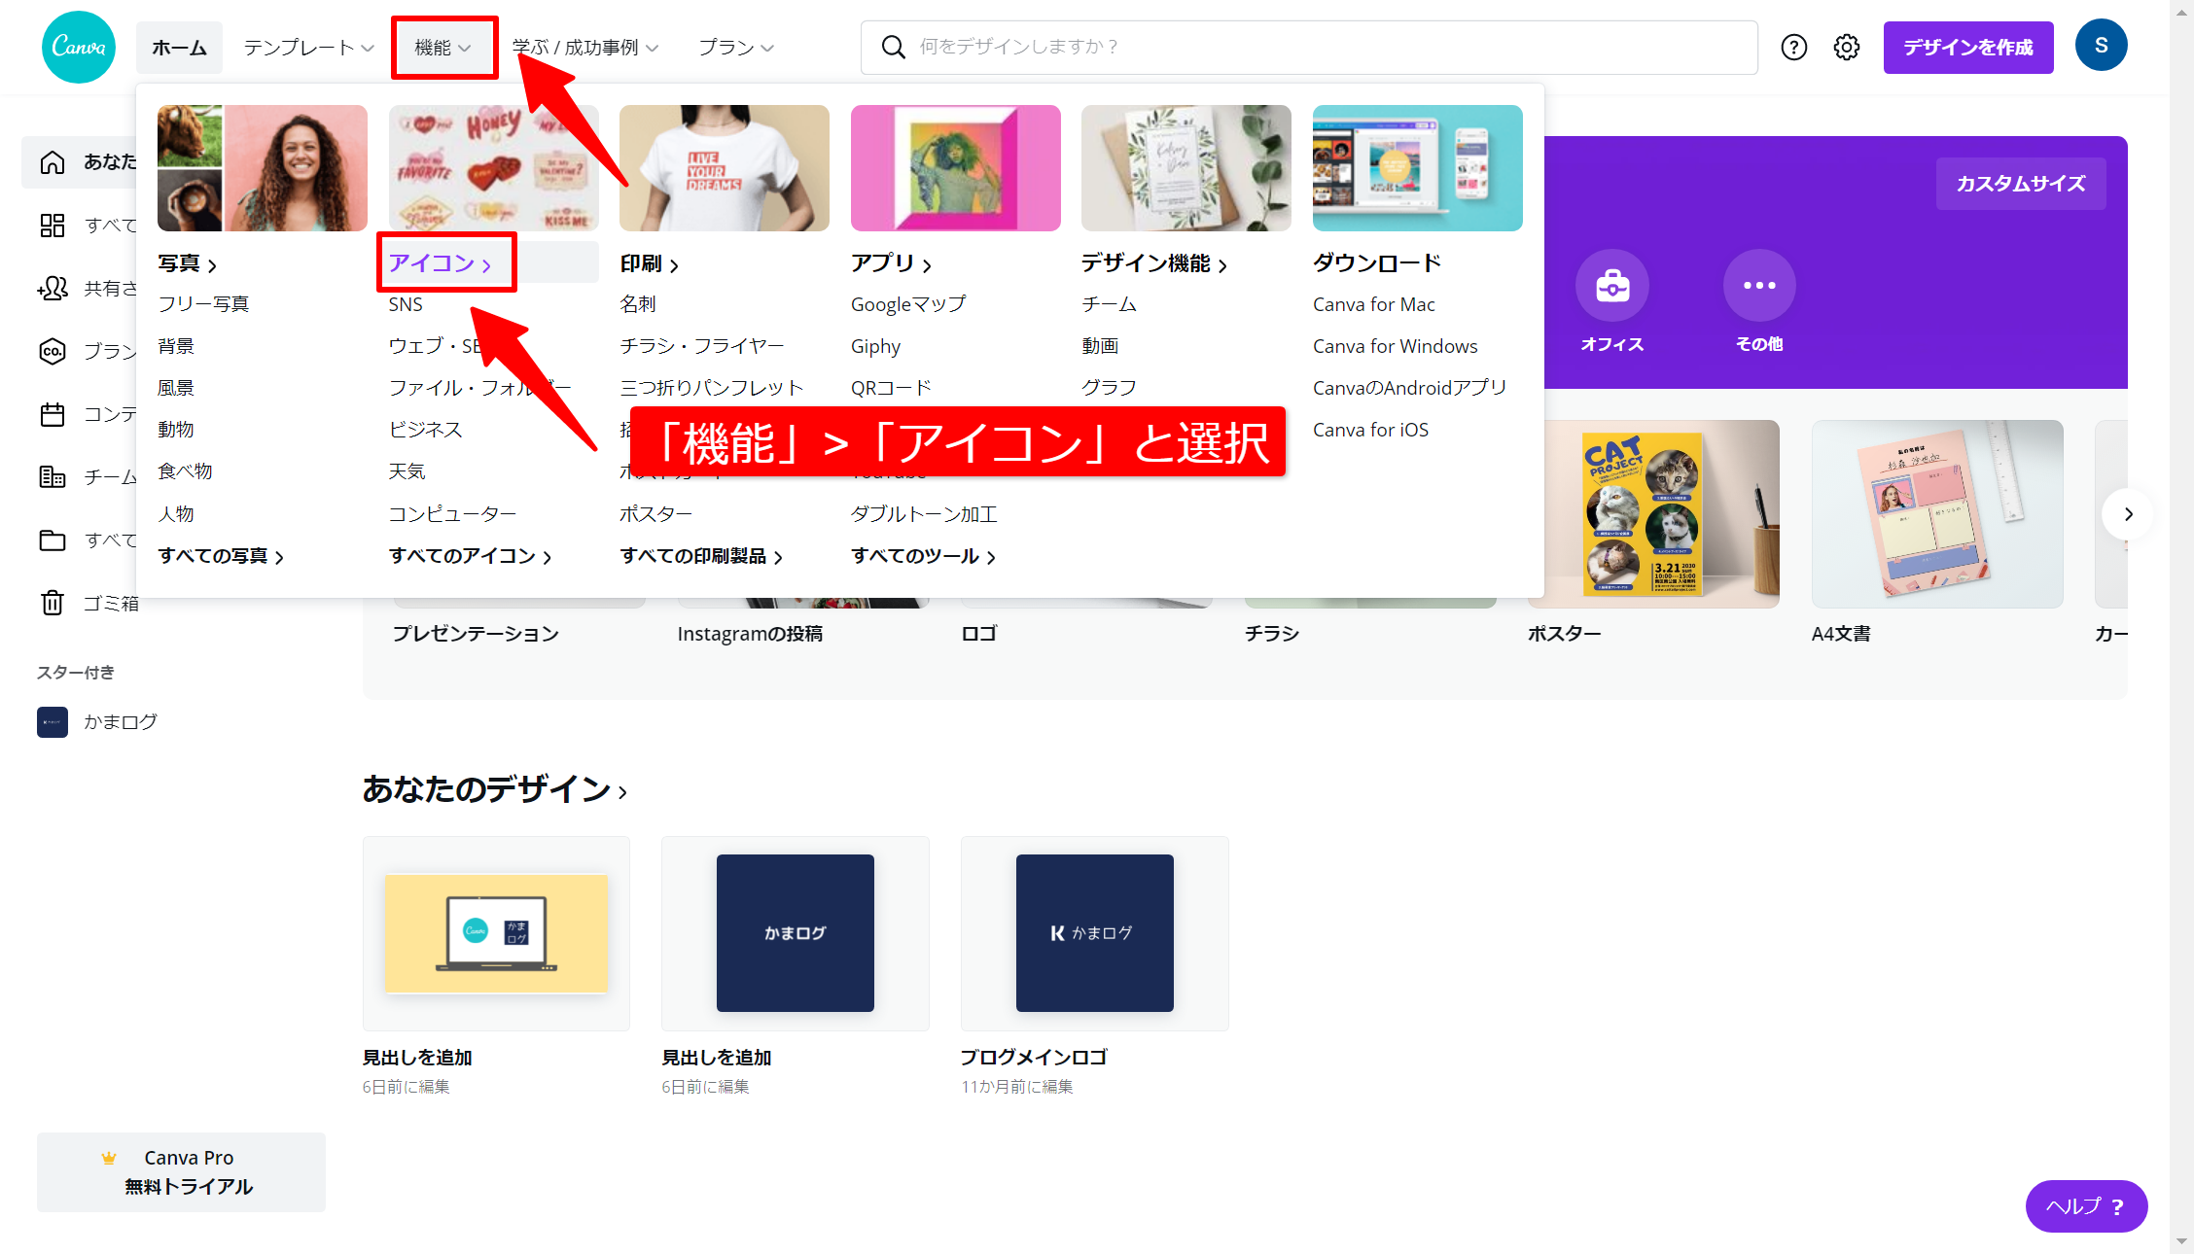Click the デザインを作成 button

(1968, 48)
